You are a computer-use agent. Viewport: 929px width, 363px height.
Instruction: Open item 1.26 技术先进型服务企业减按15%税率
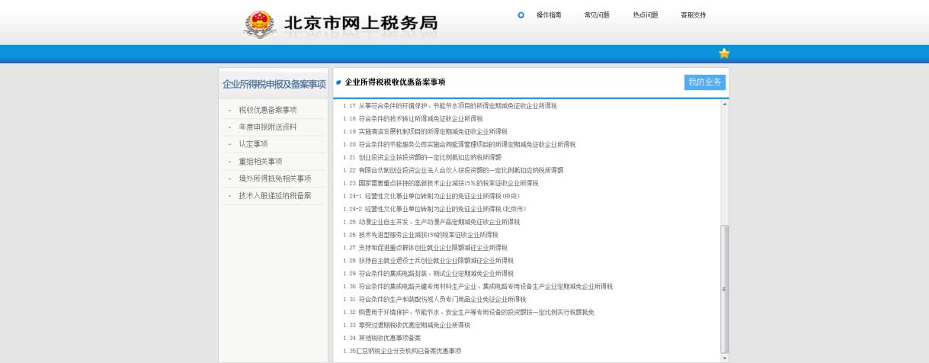(x=421, y=235)
